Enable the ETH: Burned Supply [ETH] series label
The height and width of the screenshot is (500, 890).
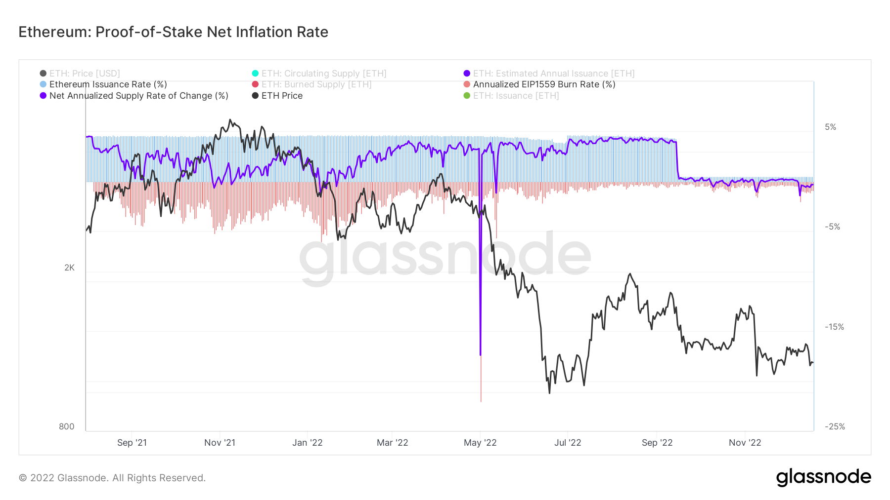coord(316,84)
